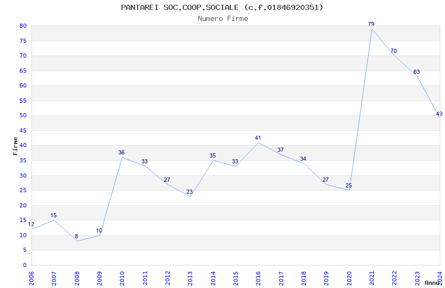Click x-axis year label 2021
Screen dimensions: 445x288
pyautogui.click(x=372, y=279)
